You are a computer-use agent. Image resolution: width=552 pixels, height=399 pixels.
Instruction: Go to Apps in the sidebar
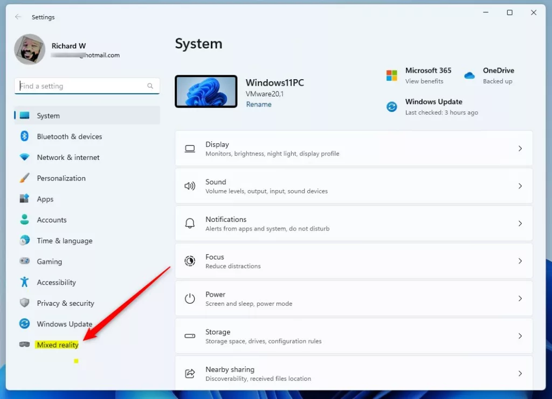pos(45,199)
